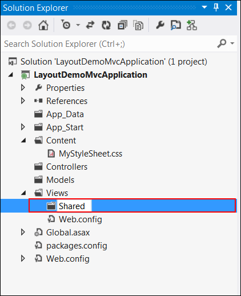Click the Home toolbar icon
The width and height of the screenshot is (241, 296).
[43, 25]
